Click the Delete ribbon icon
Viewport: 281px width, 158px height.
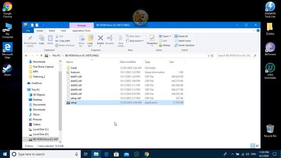click(101, 40)
